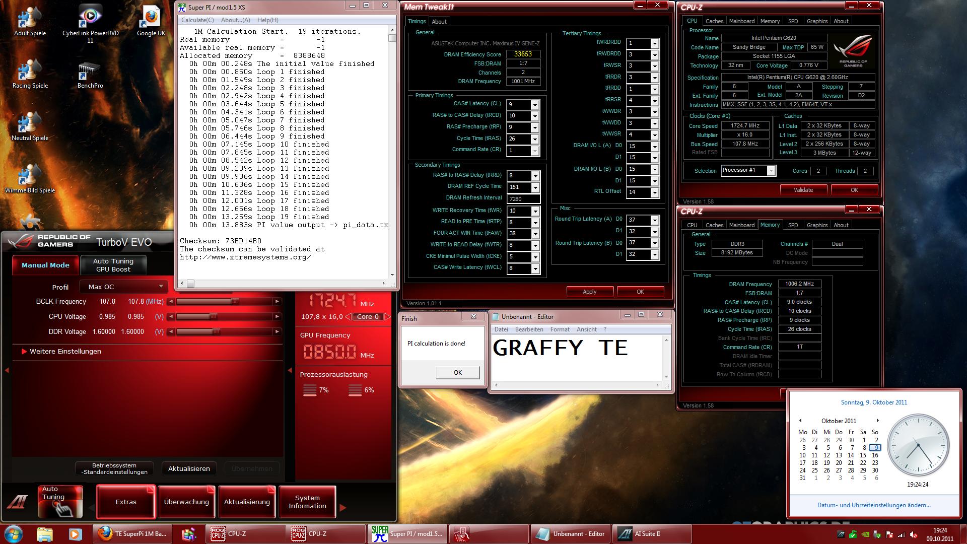Open the RTL Offset dropdown

point(654,192)
